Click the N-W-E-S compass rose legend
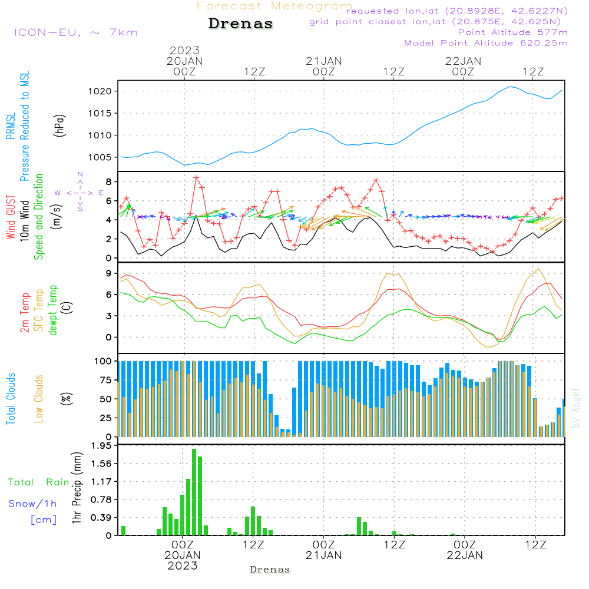The image size is (589, 589). [80, 191]
